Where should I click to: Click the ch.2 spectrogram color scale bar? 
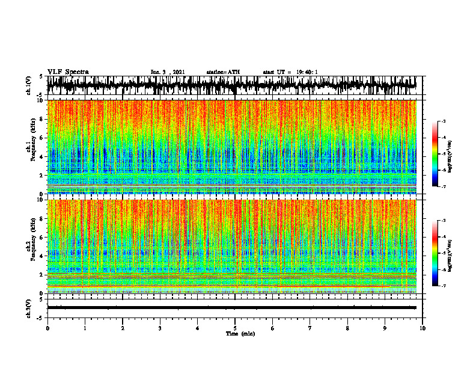435,253
